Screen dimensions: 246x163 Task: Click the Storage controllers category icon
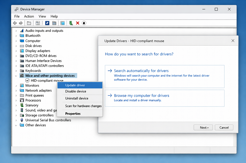click(x=22, y=115)
